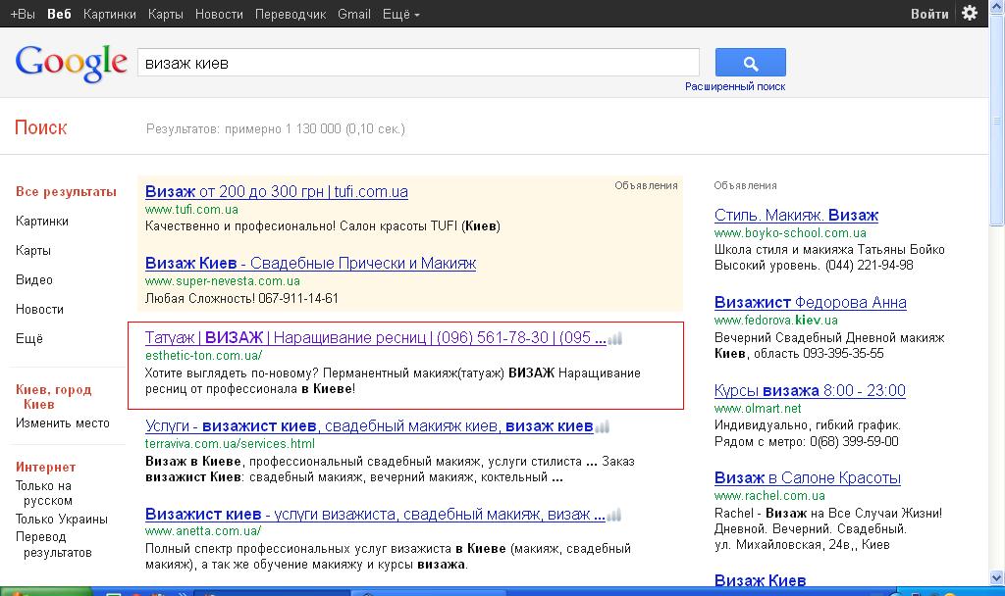Open +Вы in top navigation bar
This screenshot has height=596, width=1005.
[23, 14]
